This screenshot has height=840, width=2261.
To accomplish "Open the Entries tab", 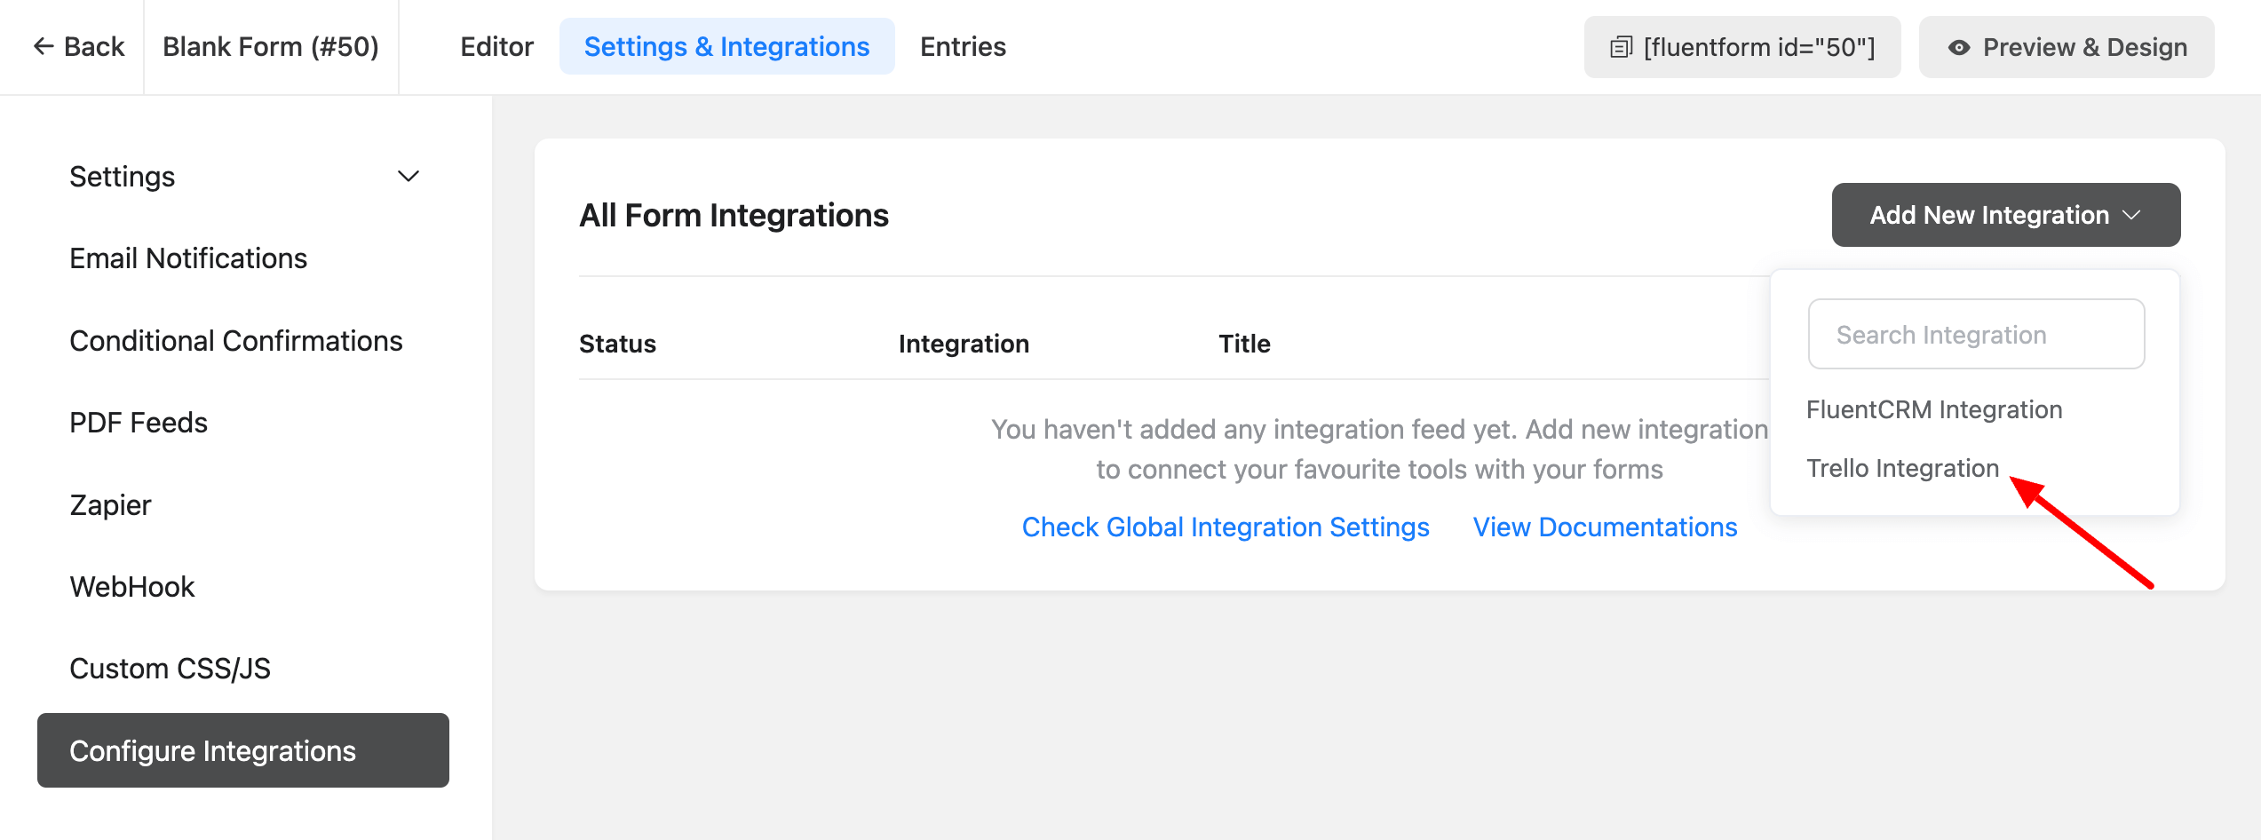I will [x=963, y=46].
